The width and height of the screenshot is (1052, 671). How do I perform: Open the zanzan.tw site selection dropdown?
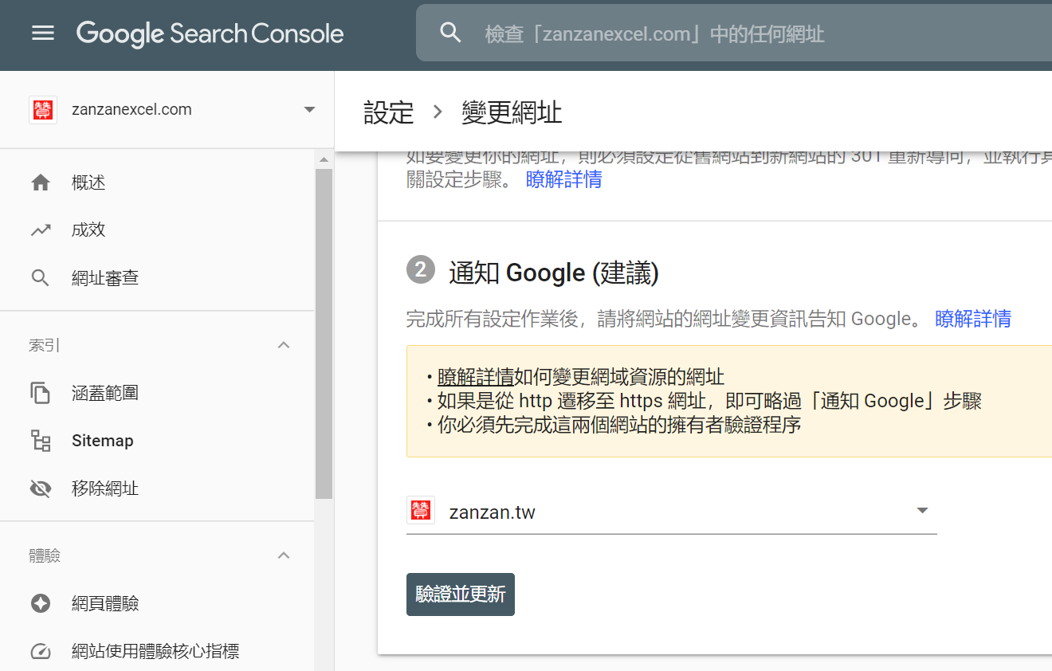click(922, 510)
